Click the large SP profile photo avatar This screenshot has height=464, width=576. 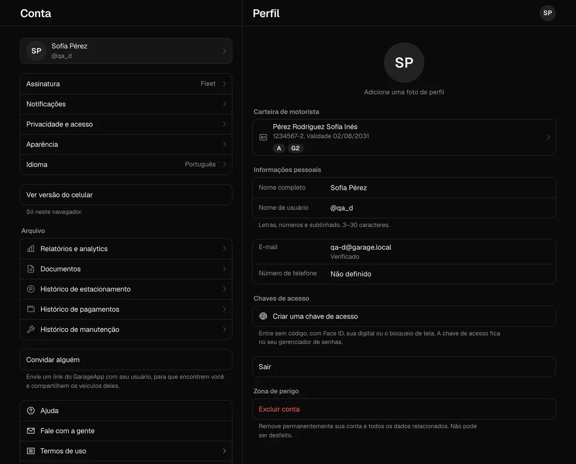click(x=404, y=62)
